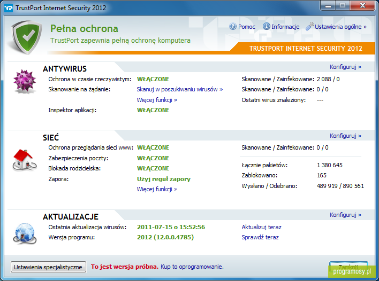Toggle Zabezpieczenia poczty WŁĄCZONE status

153,158
